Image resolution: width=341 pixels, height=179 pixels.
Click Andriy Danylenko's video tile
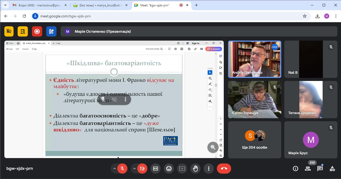254,59
